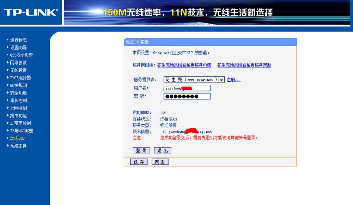
Task: Focus the 用户名 input field
Action: pyautogui.click(x=187, y=88)
